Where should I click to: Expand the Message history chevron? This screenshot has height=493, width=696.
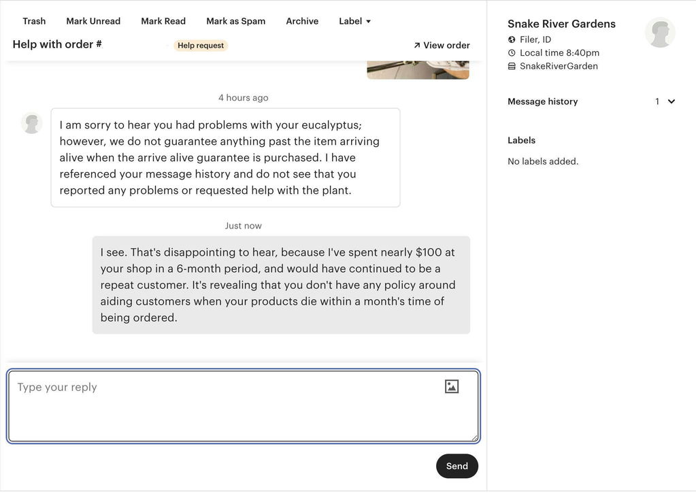click(671, 101)
